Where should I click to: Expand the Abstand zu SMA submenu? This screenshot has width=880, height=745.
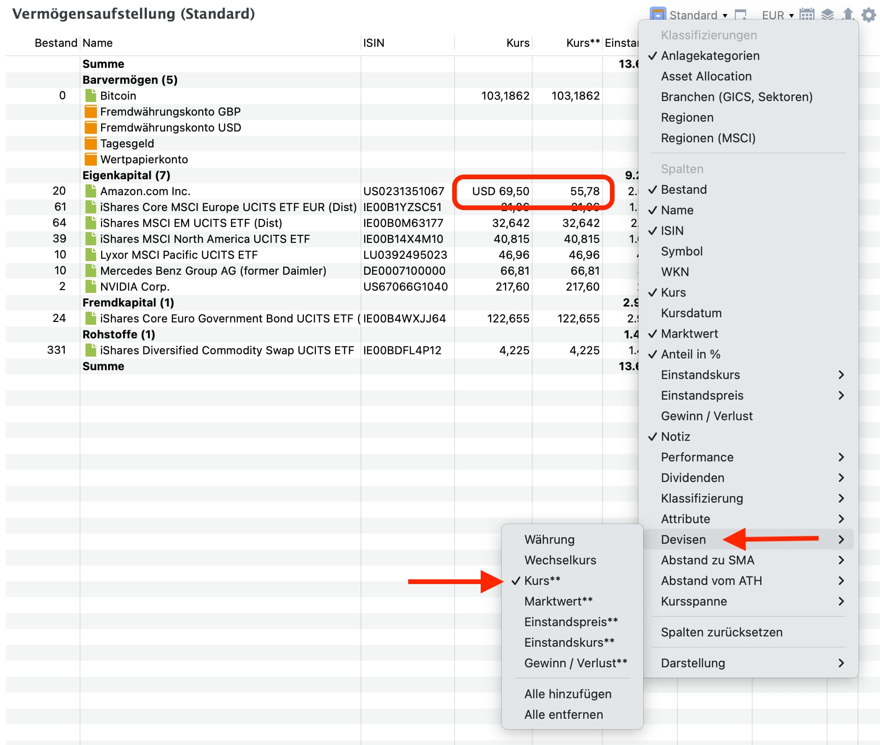point(748,560)
